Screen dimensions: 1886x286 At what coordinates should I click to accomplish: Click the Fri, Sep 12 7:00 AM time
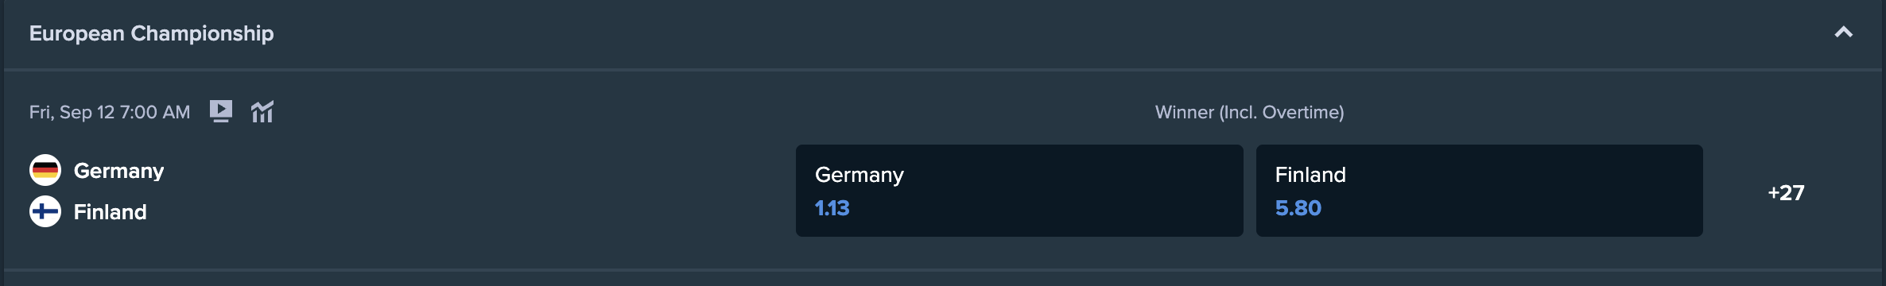point(110,112)
